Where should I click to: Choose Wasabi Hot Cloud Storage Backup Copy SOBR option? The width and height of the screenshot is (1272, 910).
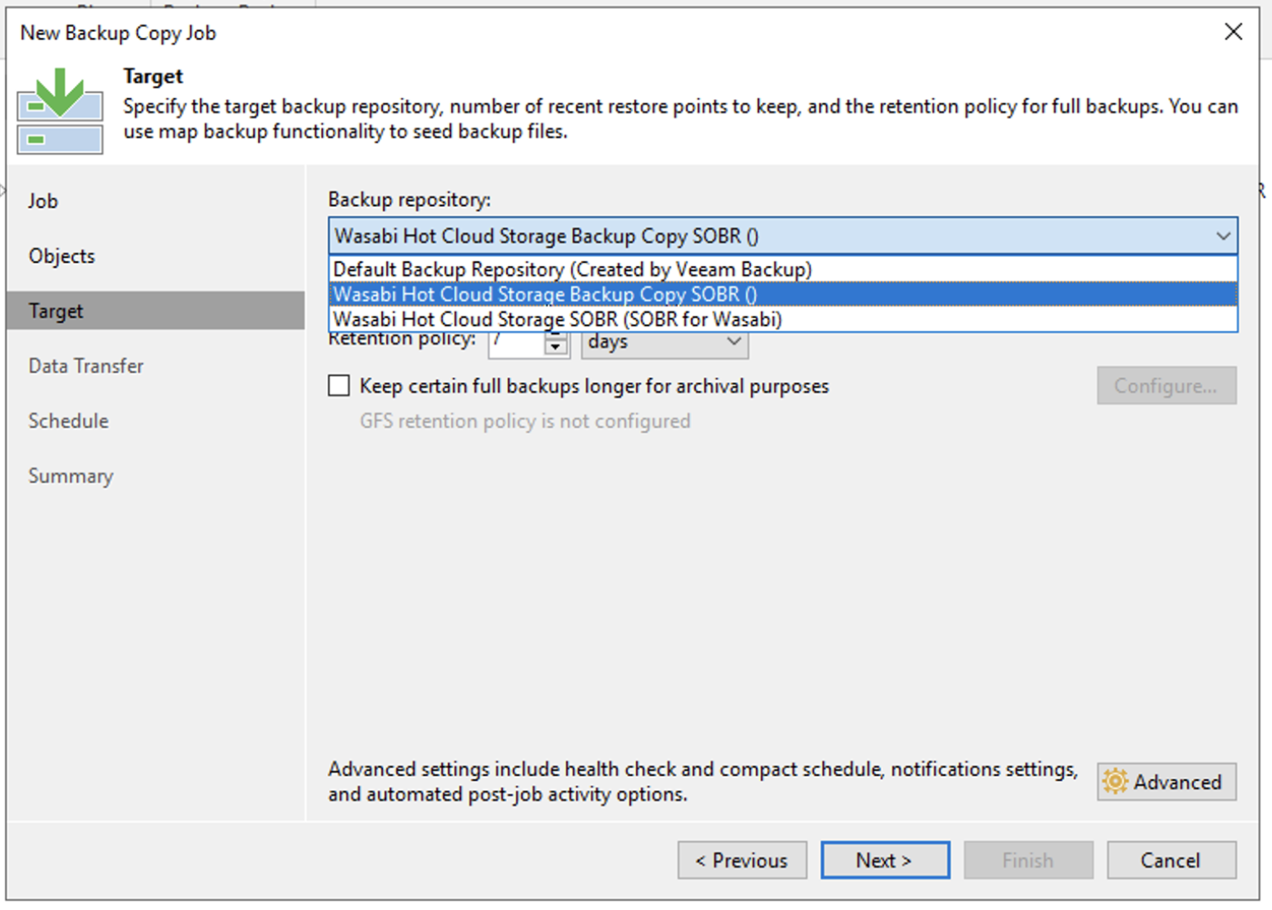coord(783,294)
